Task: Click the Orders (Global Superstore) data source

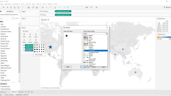Action: tap(9, 14)
